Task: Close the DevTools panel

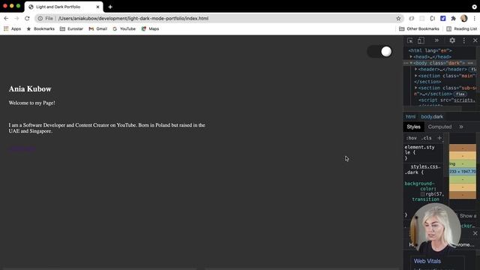Action: coord(475,40)
